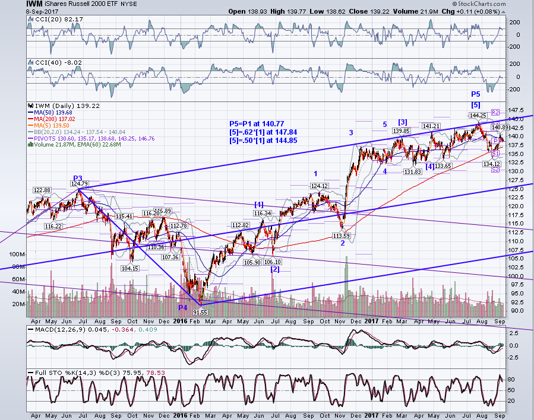Click the P3 wave annotation
Viewport: 534px width, 420px height.
(x=78, y=178)
